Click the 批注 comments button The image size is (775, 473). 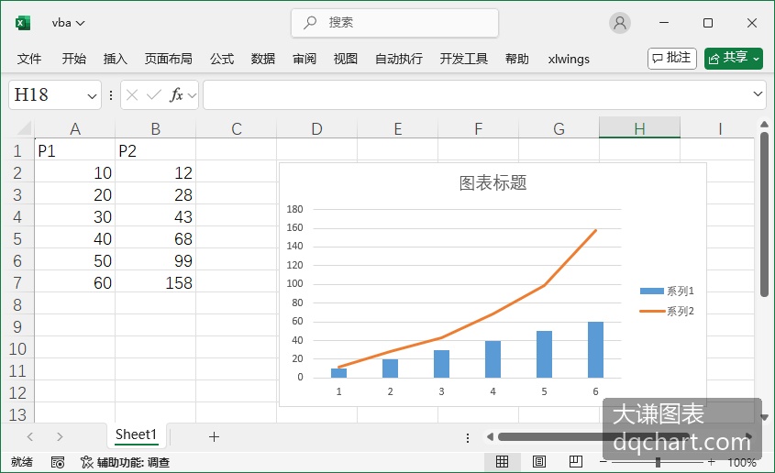[x=672, y=59]
